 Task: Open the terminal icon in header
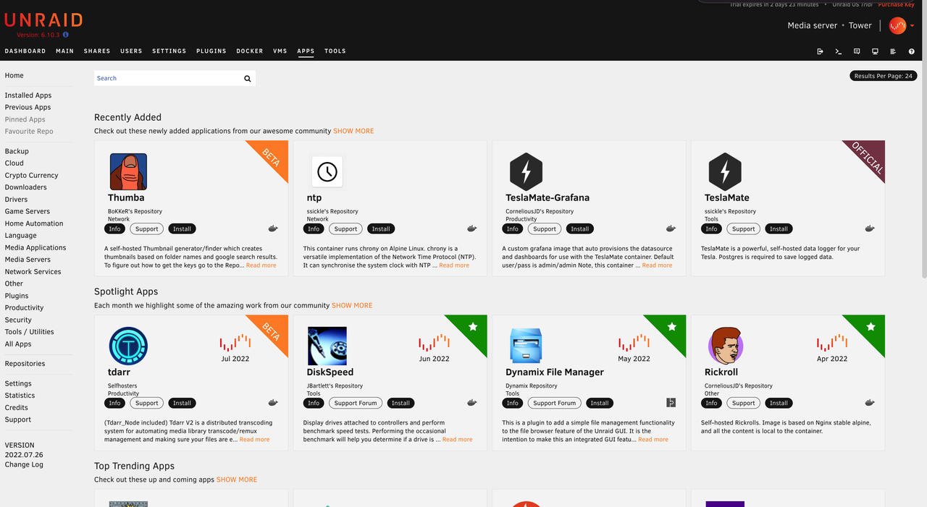coord(839,51)
